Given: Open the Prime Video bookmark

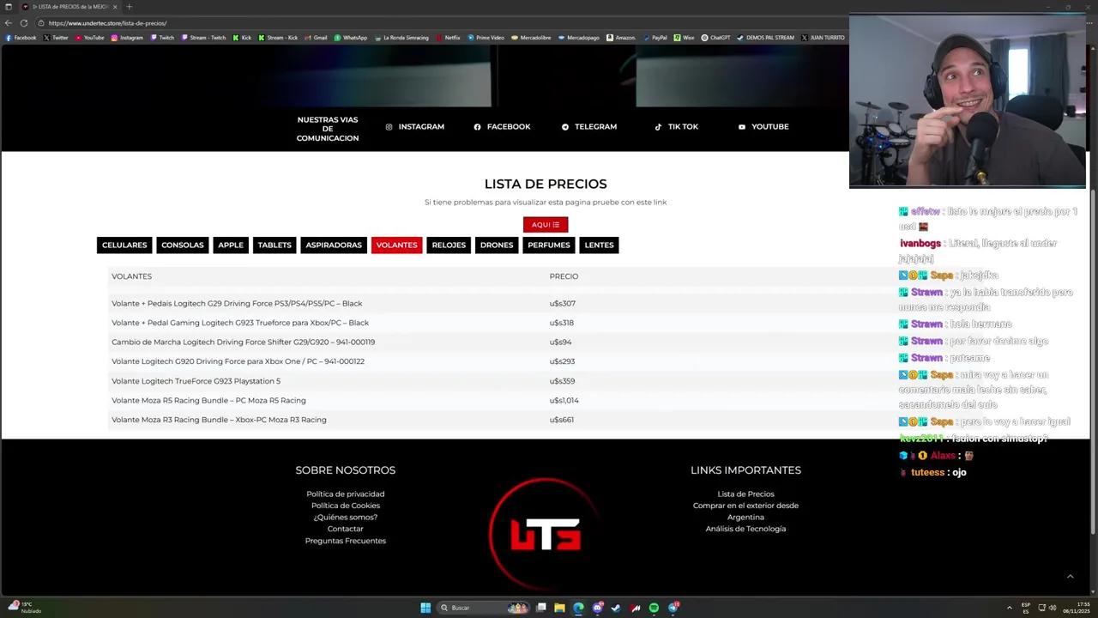Looking at the screenshot, I should pyautogui.click(x=486, y=38).
